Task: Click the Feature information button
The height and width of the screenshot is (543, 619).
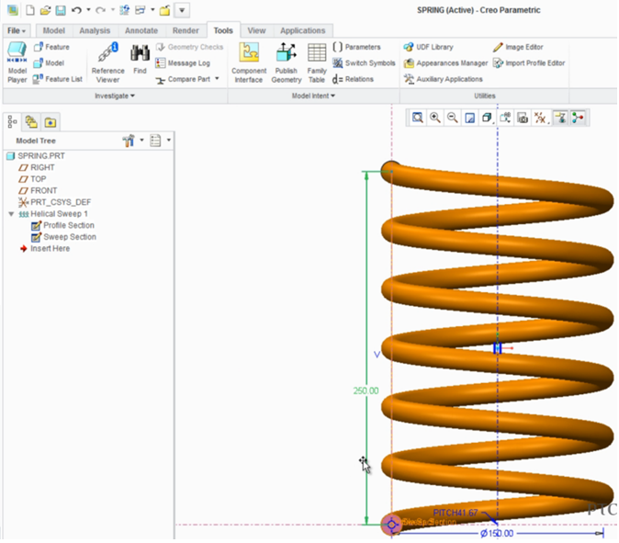Action: [x=51, y=47]
